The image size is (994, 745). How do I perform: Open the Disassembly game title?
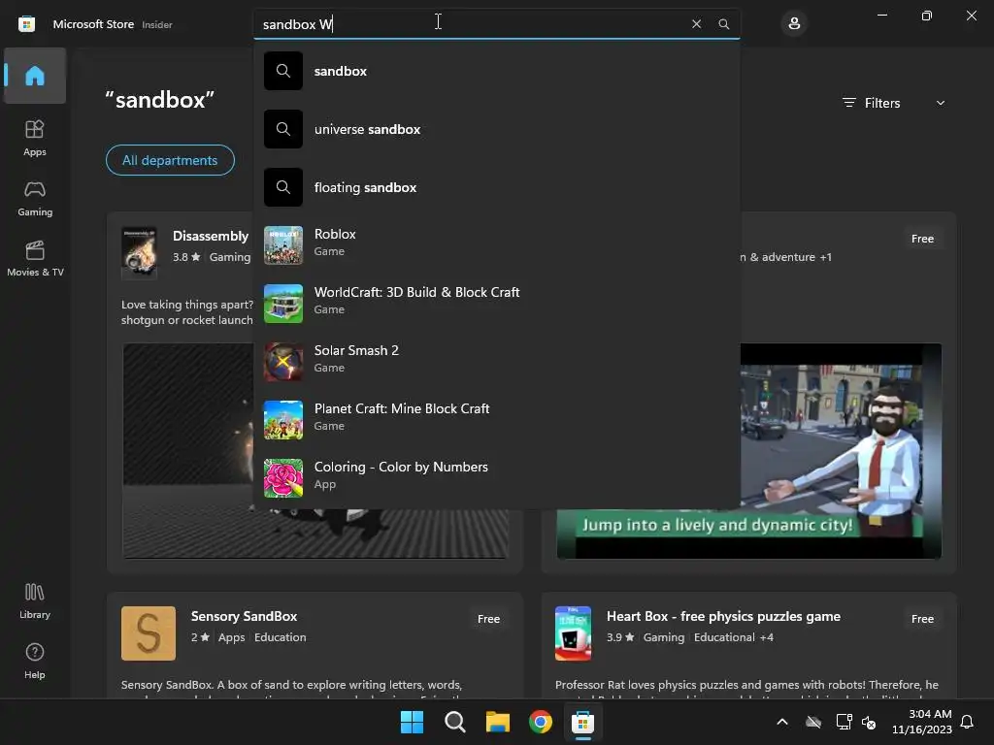(211, 236)
